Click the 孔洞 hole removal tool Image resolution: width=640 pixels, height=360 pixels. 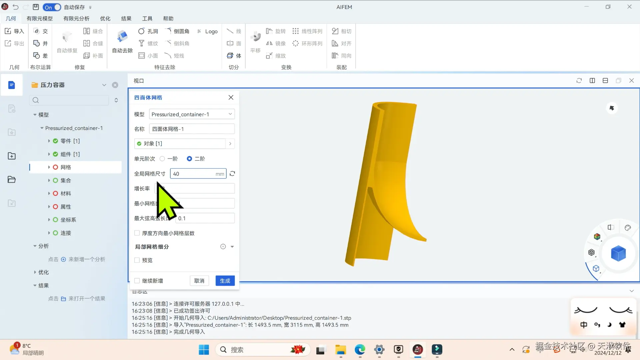click(148, 31)
